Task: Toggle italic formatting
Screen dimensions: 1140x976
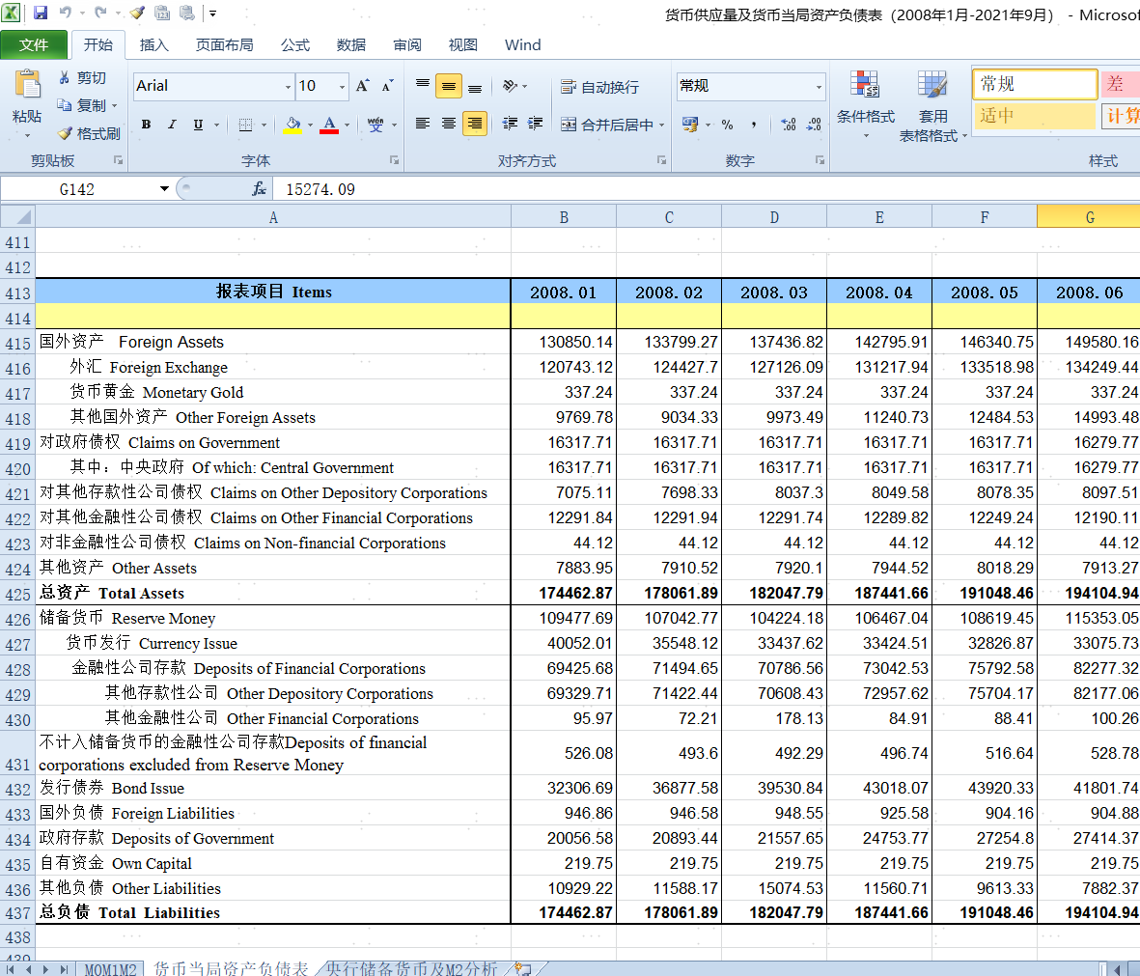Action: pyautogui.click(x=172, y=125)
